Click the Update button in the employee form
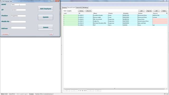The width and height of the screenshot is (169, 95). pyautogui.click(x=45, y=17)
